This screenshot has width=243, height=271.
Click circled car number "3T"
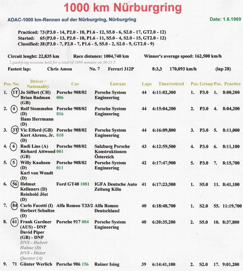pyautogui.click(x=15, y=130)
